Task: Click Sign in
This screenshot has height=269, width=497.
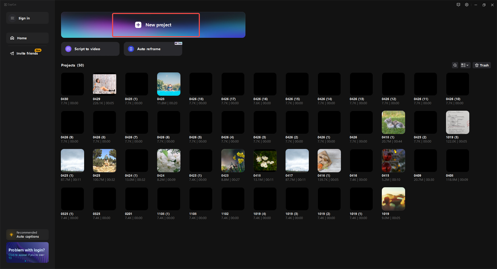Action: [x=27, y=18]
